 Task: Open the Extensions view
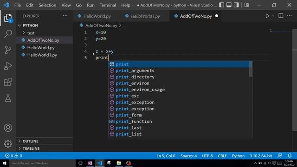[8, 82]
